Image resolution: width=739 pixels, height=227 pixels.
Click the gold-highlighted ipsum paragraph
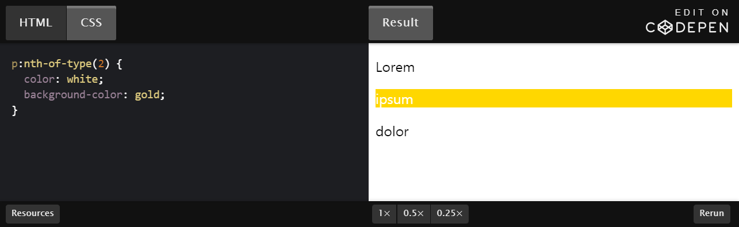tap(554, 98)
